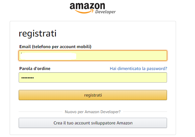
Task: Focus the Email (telefono) input field
Action: 93,55
